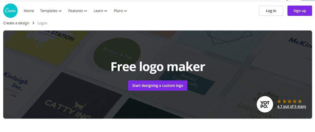This screenshot has height=132, width=315.
Task: Expand the Templates dropdown chevron
Action: point(60,11)
